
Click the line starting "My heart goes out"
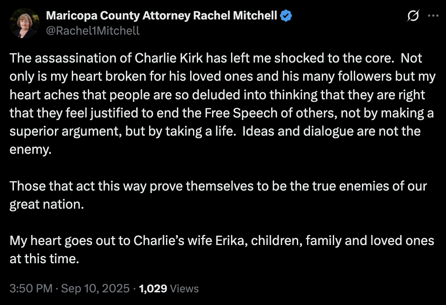coord(221,240)
